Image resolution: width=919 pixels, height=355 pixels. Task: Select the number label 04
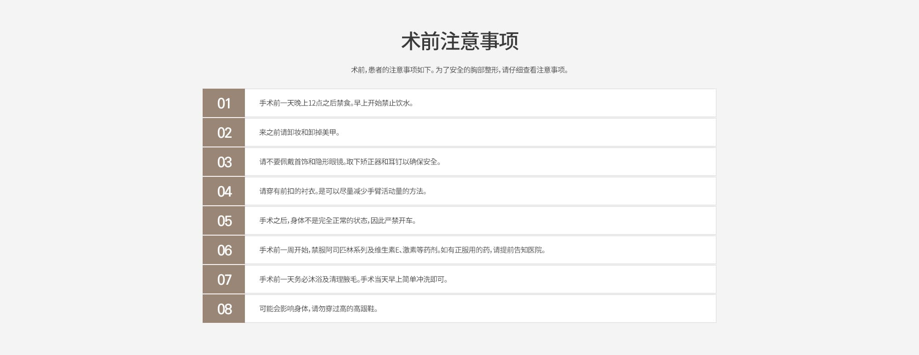(224, 192)
